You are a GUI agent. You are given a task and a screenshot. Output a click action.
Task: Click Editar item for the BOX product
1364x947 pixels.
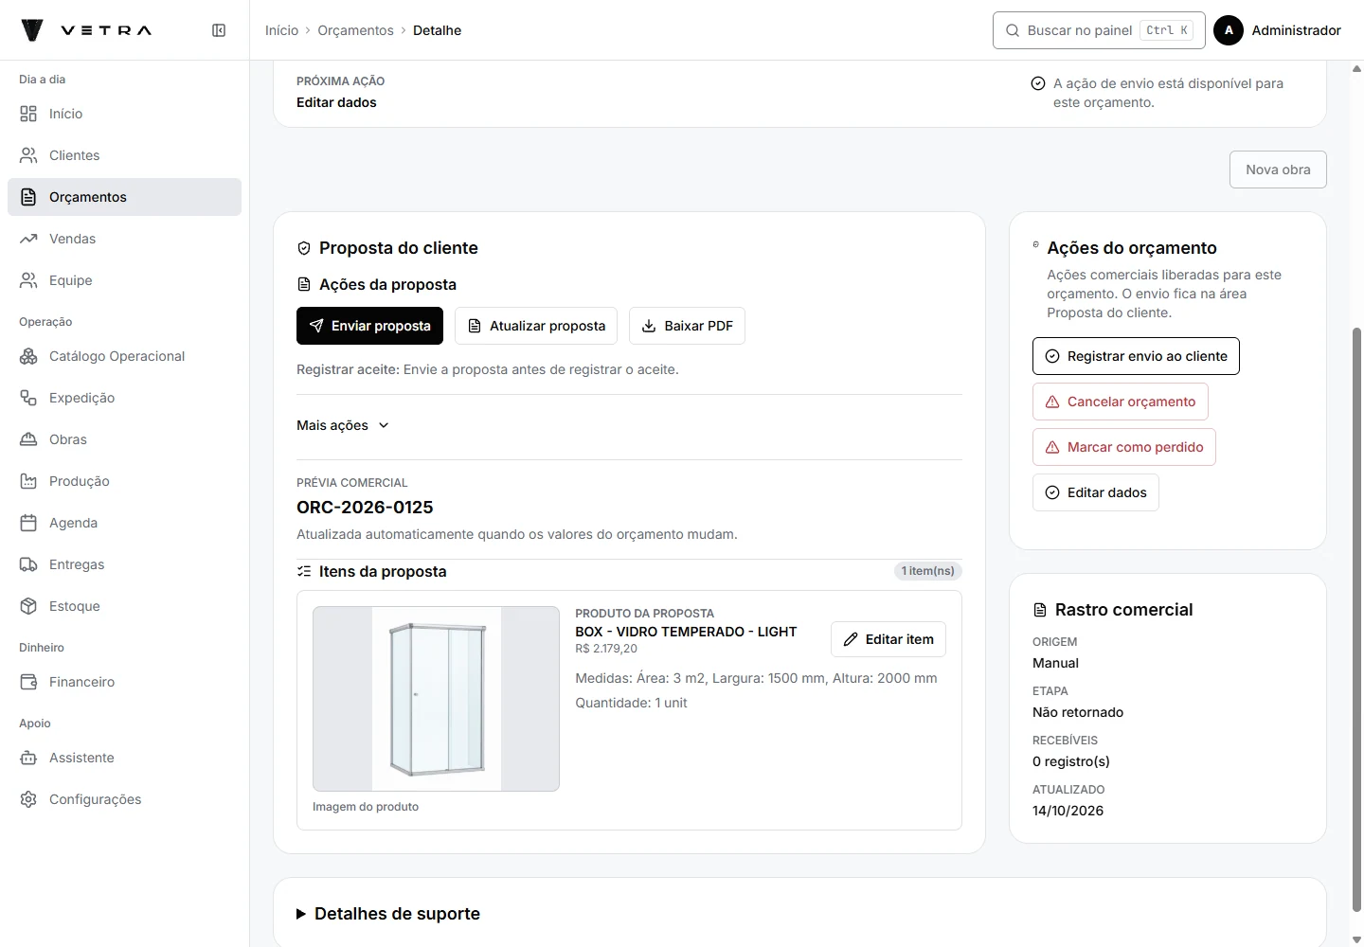888,639
